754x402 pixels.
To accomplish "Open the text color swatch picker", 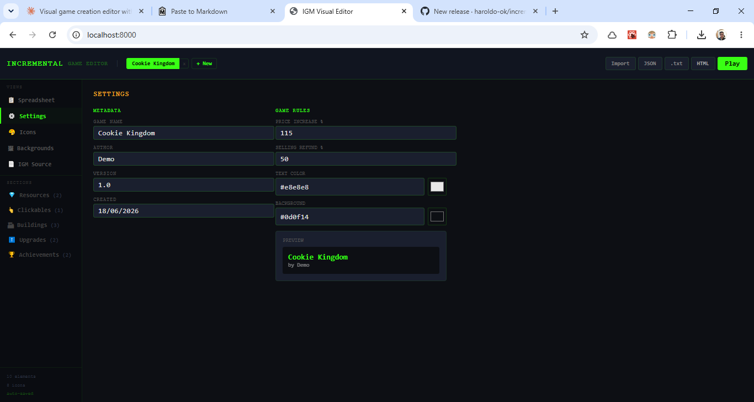I will click(x=437, y=187).
